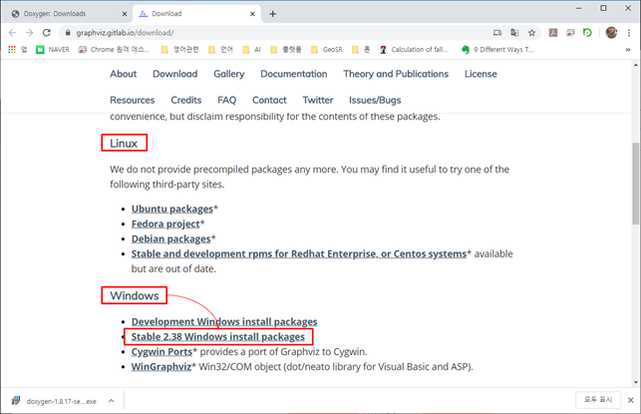The width and height of the screenshot is (641, 414).
Task: Follow the Cygwin Ports link
Action: pyautogui.click(x=161, y=352)
